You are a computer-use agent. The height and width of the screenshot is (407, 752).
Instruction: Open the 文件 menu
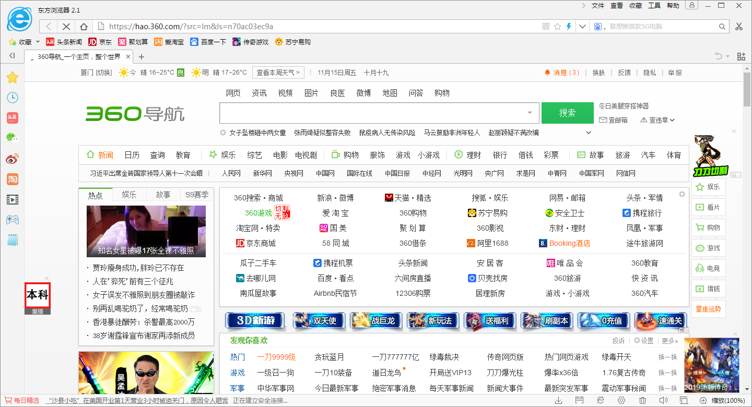click(598, 5)
